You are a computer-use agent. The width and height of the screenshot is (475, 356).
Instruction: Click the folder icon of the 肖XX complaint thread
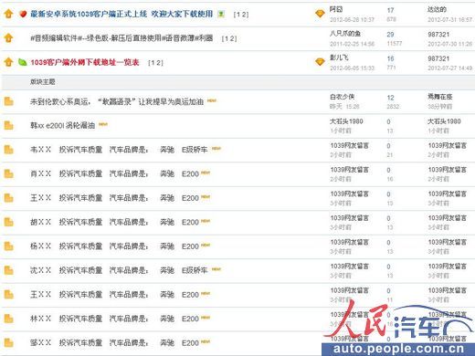[8, 173]
